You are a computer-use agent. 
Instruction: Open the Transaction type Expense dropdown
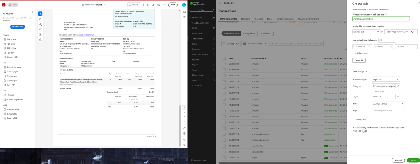(386, 79)
